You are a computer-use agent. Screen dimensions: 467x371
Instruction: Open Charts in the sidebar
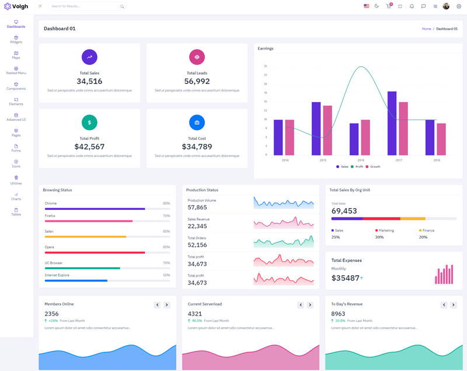point(16,197)
